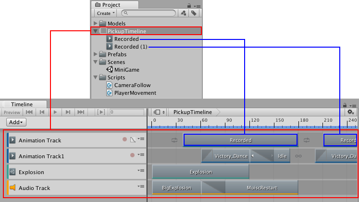
Task: Open Animation Track1 options menu
Action: [141, 154]
